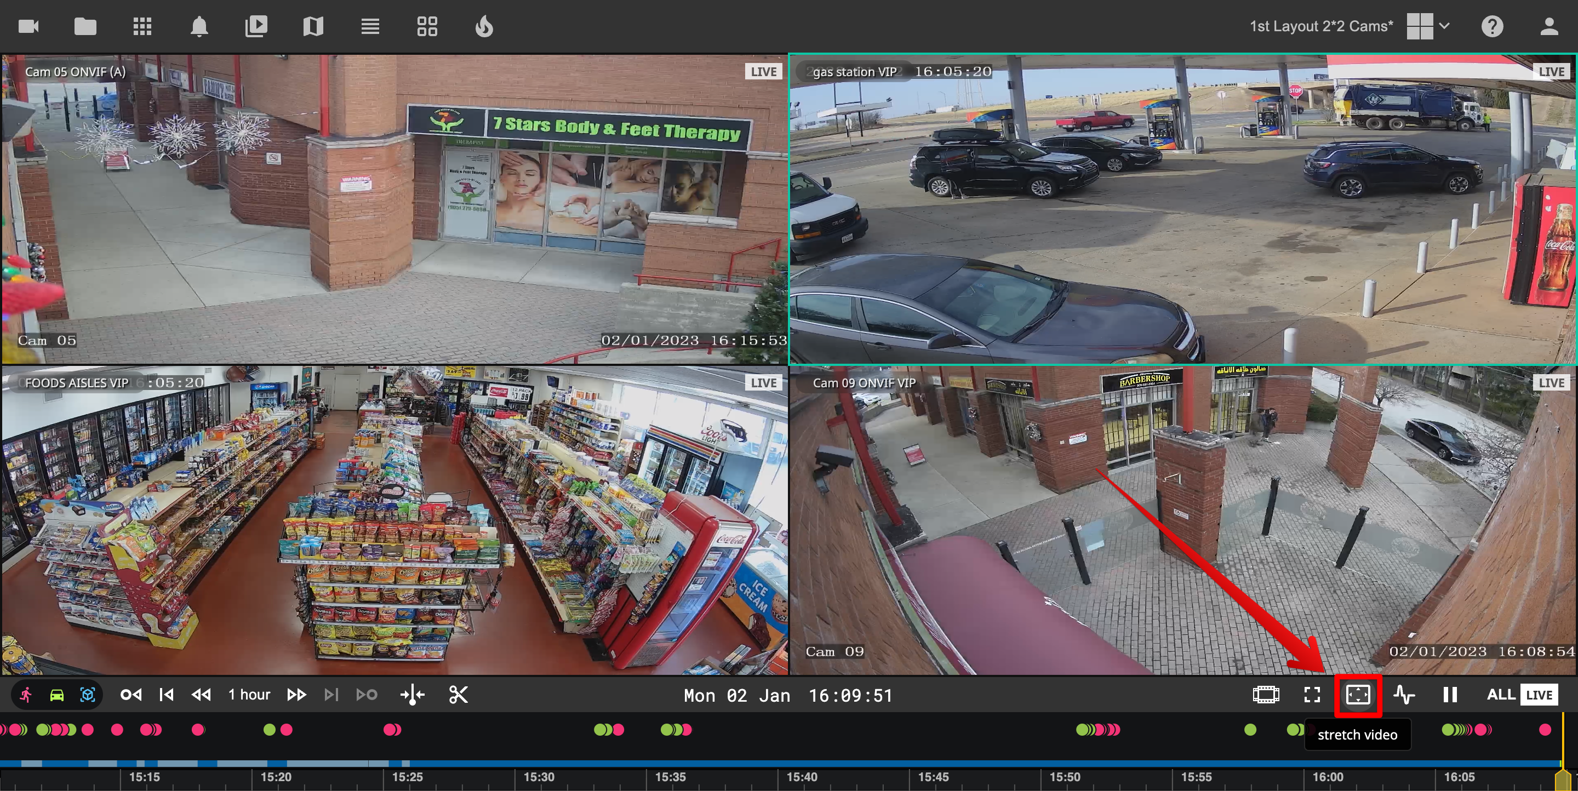
Task: Click the fire heatmap icon
Action: tap(484, 26)
